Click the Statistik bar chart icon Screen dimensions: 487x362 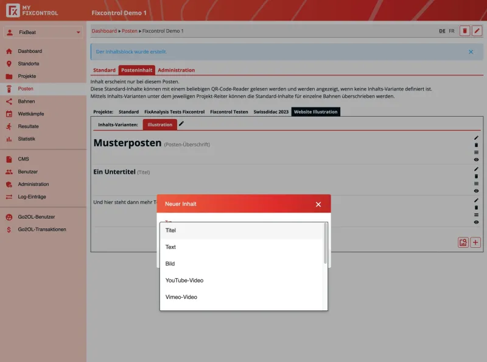tap(9, 139)
